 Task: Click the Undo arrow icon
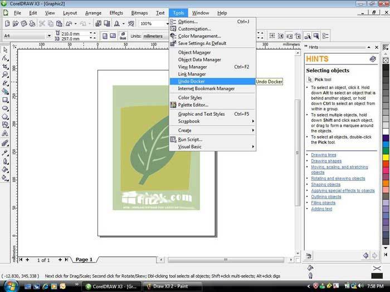(x=69, y=23)
